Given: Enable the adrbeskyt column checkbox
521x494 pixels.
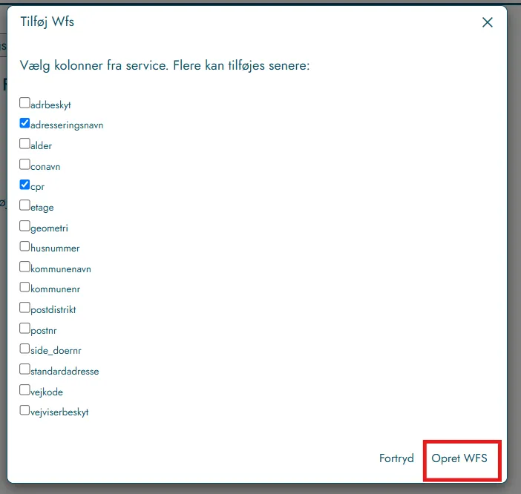Looking at the screenshot, I should [x=24, y=102].
